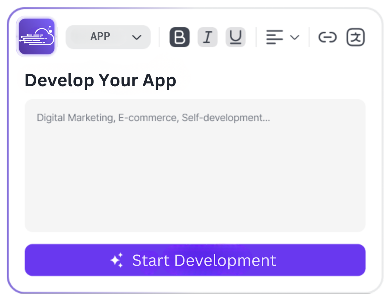The height and width of the screenshot is (299, 389).
Task: Click the 'APP' label text
Action: tap(100, 37)
